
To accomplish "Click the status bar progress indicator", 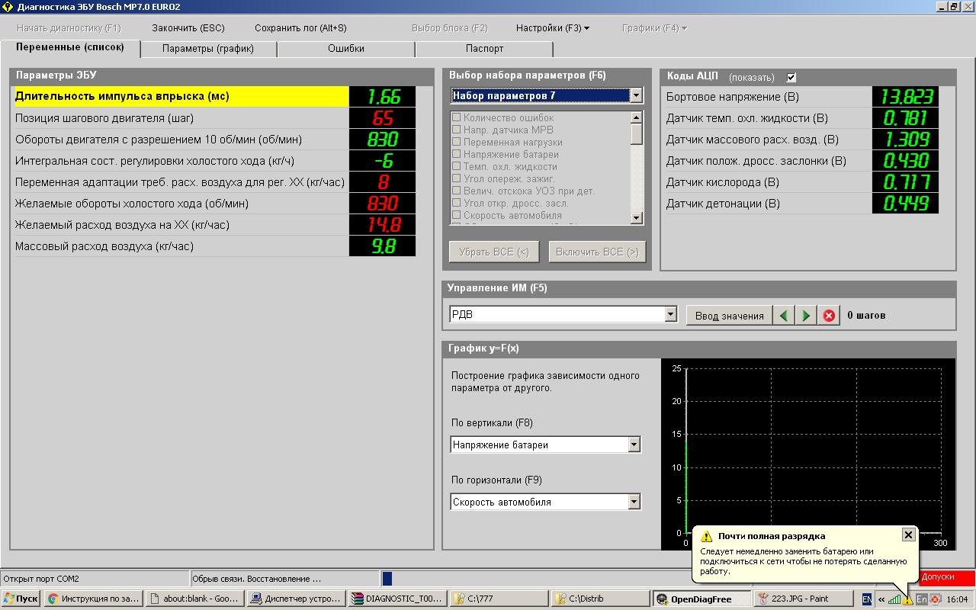I will click(x=387, y=579).
